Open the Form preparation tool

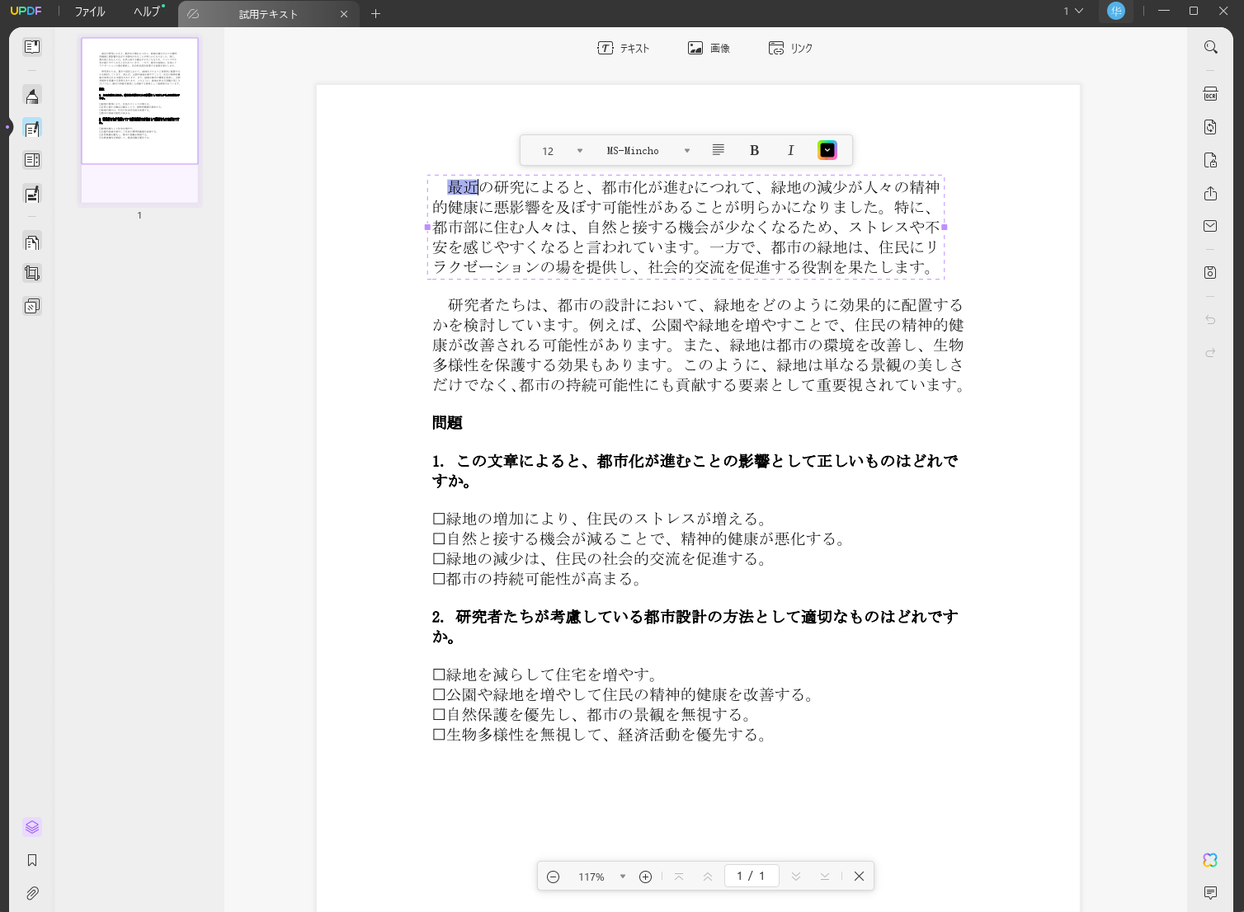[x=32, y=161]
